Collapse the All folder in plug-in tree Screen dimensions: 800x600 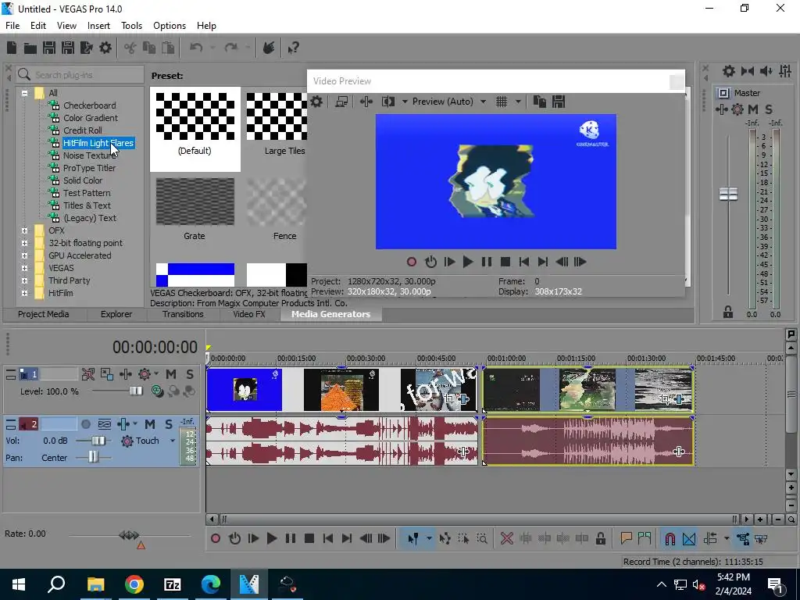[24, 93]
